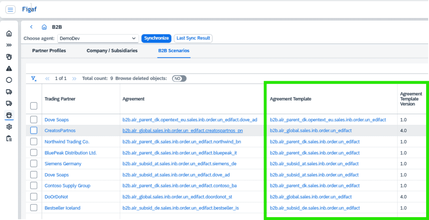The image size is (429, 220).
Task: Open agreement ending contoso_ba
Action: [179, 186]
